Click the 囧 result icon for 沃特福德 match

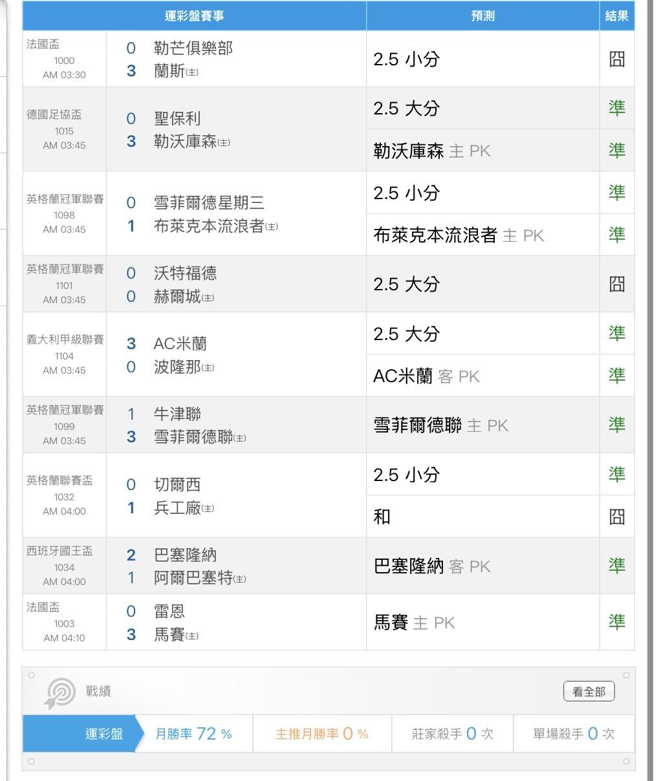tap(617, 284)
